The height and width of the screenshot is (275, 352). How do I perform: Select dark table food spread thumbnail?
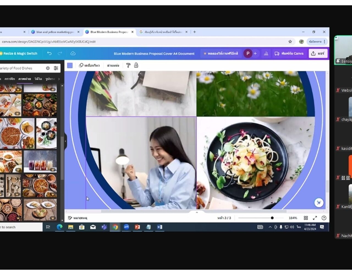coord(40,105)
